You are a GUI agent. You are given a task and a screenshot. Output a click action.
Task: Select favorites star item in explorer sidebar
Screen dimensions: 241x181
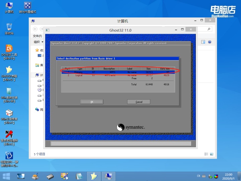coord(39,50)
